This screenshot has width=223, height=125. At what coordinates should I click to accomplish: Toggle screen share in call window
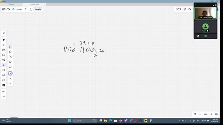(206, 36)
